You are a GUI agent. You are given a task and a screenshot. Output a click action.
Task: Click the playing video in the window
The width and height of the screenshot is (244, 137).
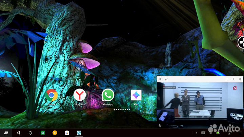(200, 105)
